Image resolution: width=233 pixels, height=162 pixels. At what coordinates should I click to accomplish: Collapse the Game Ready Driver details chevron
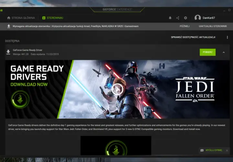click(x=224, y=52)
